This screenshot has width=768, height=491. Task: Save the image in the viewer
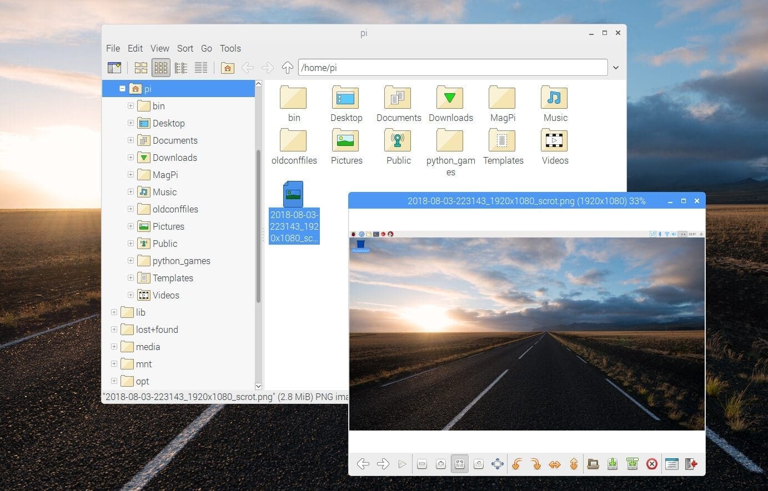(x=613, y=464)
